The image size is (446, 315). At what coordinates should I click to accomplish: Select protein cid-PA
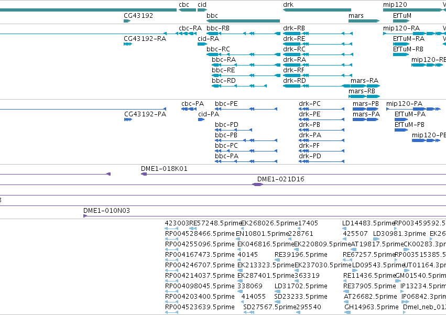(x=209, y=114)
